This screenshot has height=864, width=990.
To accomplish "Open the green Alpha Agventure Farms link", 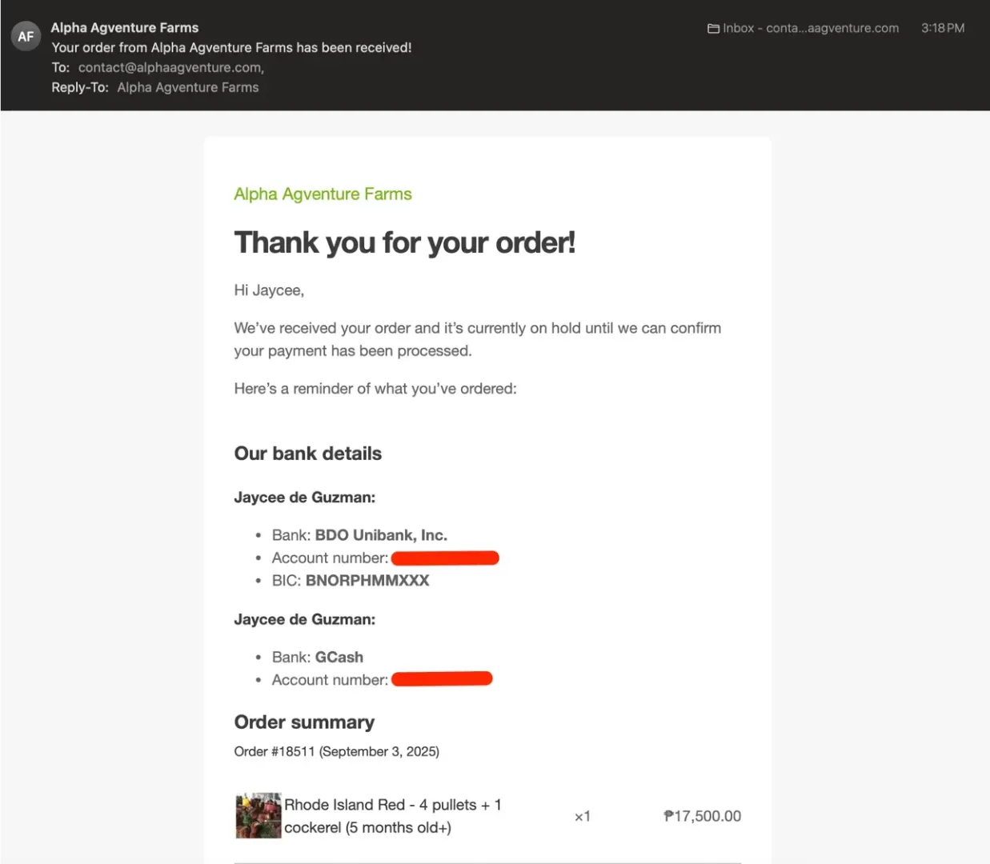I will click(x=323, y=194).
